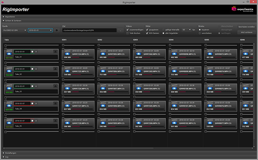Click the export icon on Take_04 card

(56, 103)
